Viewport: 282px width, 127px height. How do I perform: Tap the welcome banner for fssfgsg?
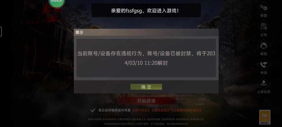[146, 11]
